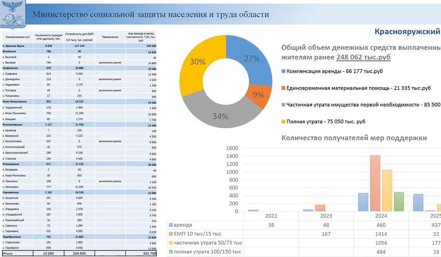Screen dimensions: 441x257
Task: Click the underlined 248 062 тыс.руб amount
Action: tap(363, 57)
